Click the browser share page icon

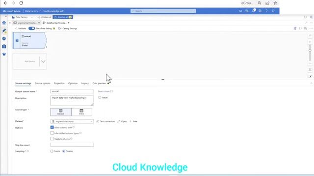click(x=267, y=3)
